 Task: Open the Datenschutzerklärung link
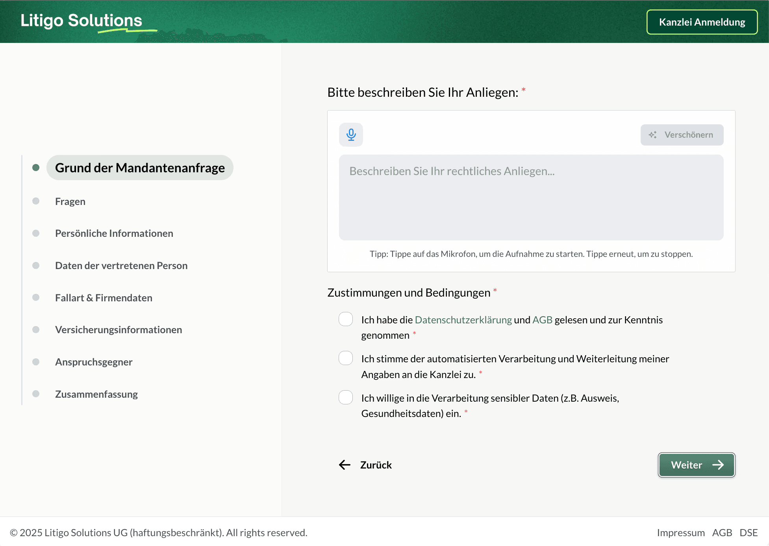coord(463,319)
